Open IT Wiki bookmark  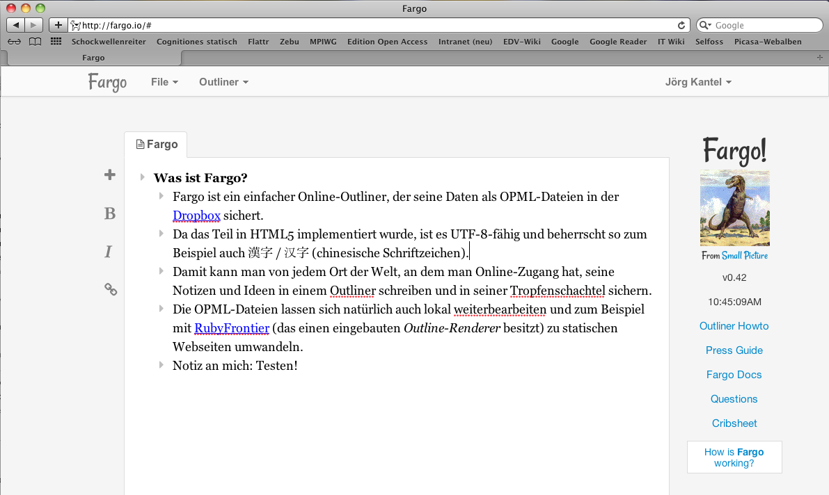click(671, 42)
